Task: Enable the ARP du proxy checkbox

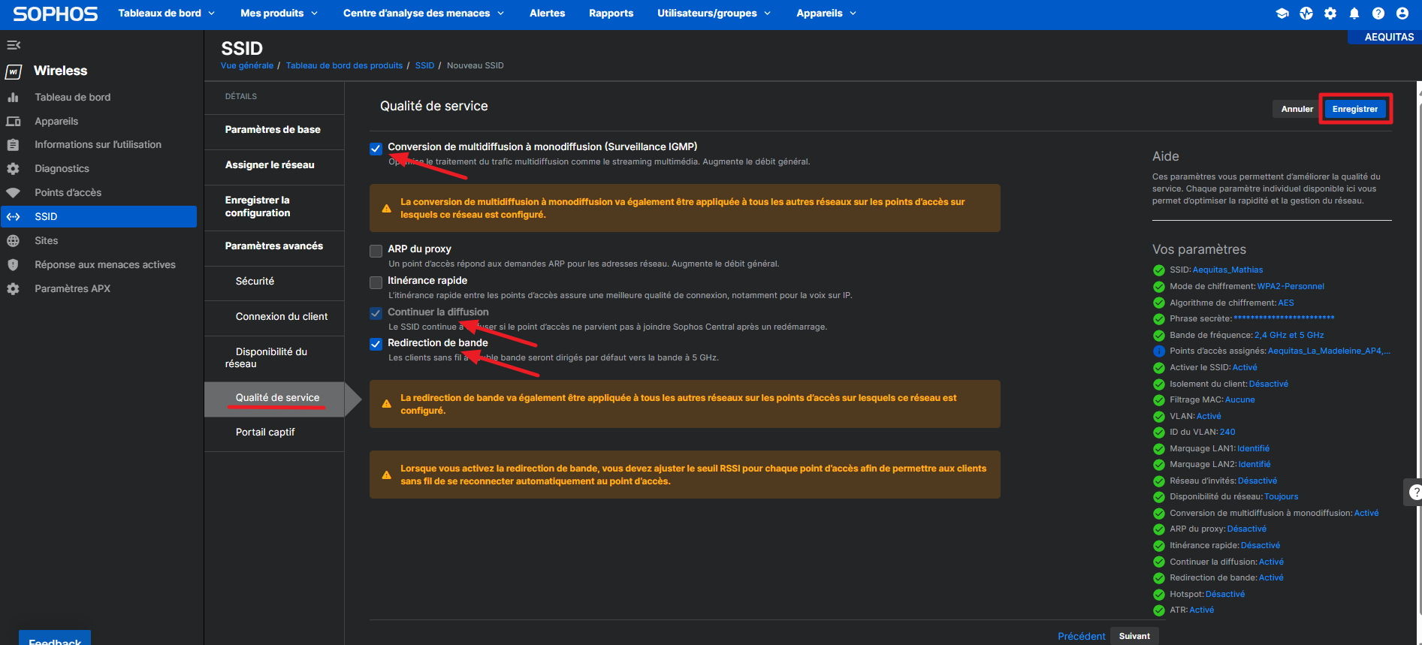Action: click(x=376, y=251)
